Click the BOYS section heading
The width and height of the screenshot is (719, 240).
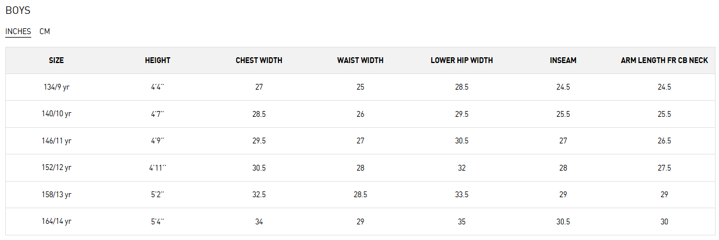pyautogui.click(x=18, y=10)
